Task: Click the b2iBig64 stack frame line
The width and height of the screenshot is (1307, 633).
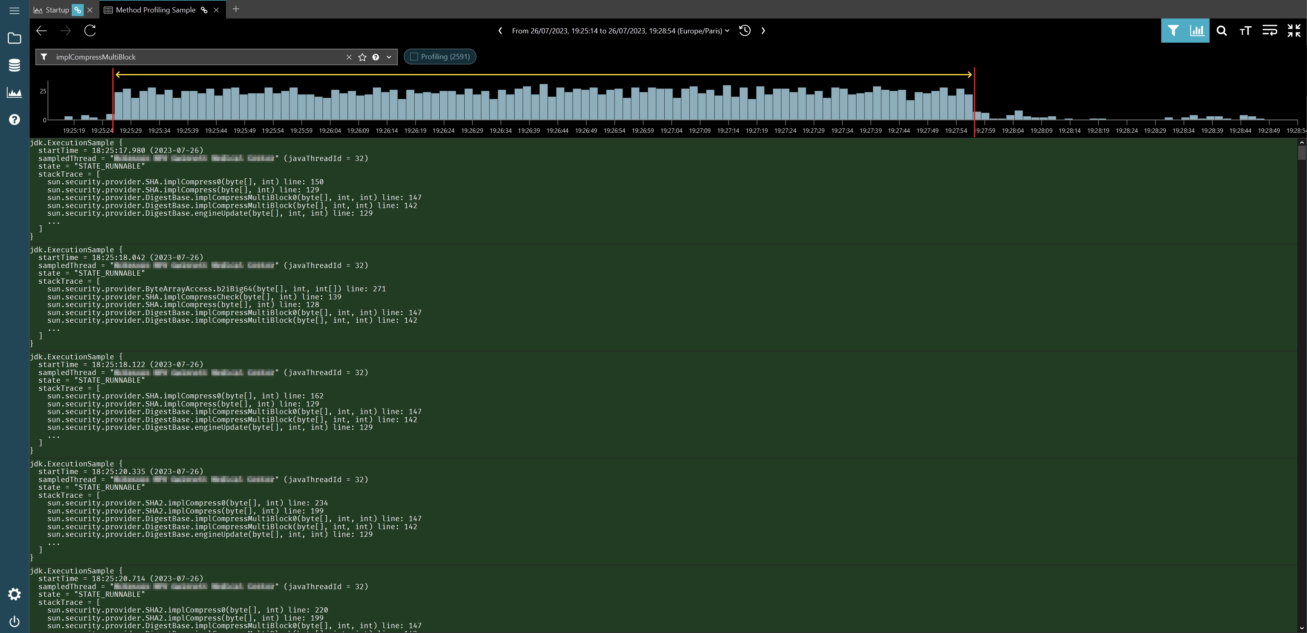Action: click(217, 289)
